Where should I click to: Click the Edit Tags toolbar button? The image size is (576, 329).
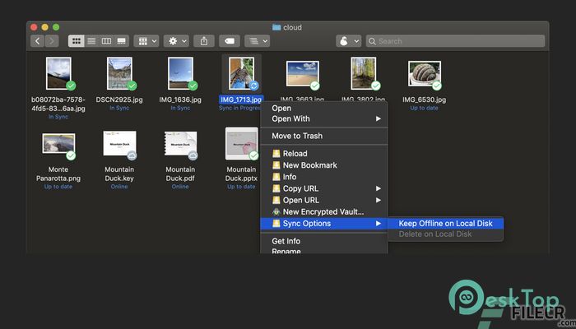[230, 41]
